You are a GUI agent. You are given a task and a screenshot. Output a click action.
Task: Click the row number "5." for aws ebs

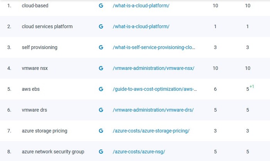point(9,89)
